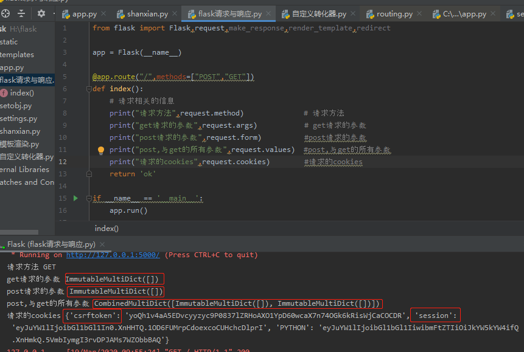Close the C:\...\app.py tab
This screenshot has width=524, height=352.
pyautogui.click(x=493, y=14)
